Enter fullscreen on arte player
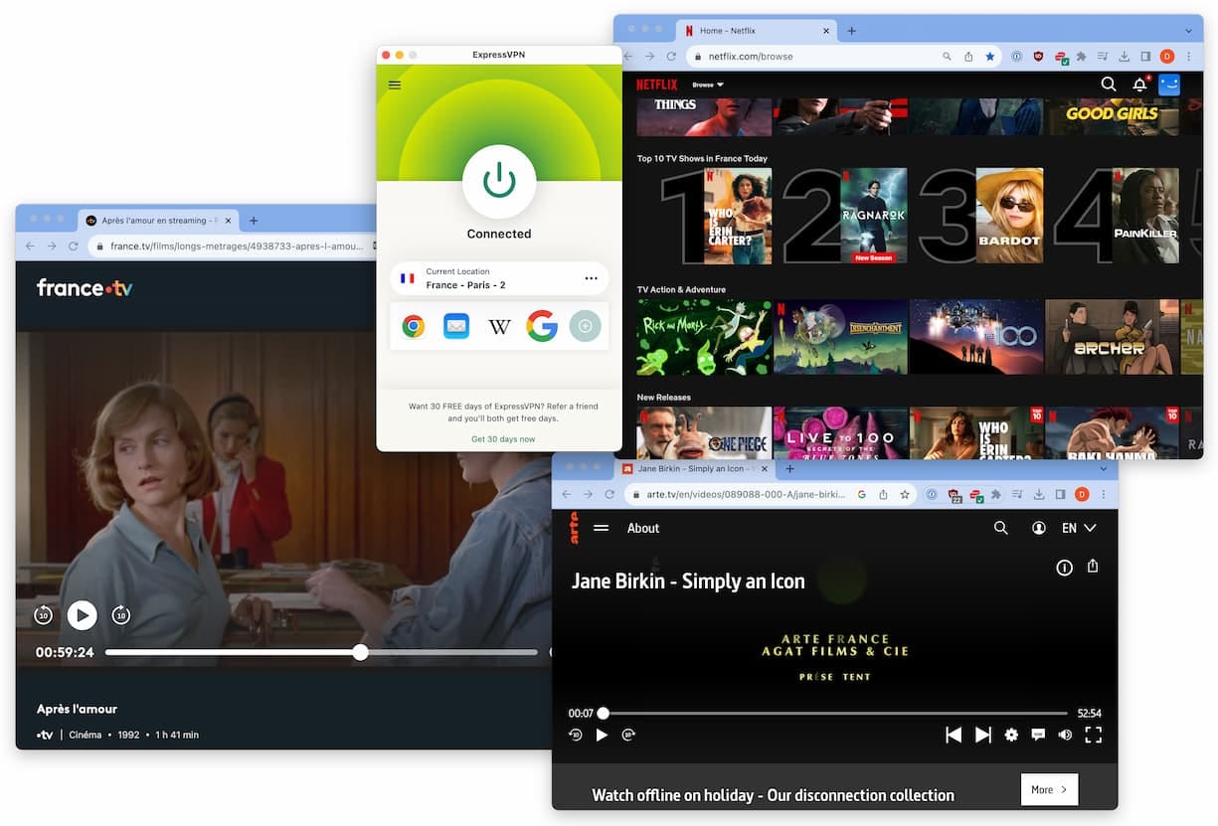Viewport: 1218px width, 826px height. [x=1094, y=735]
